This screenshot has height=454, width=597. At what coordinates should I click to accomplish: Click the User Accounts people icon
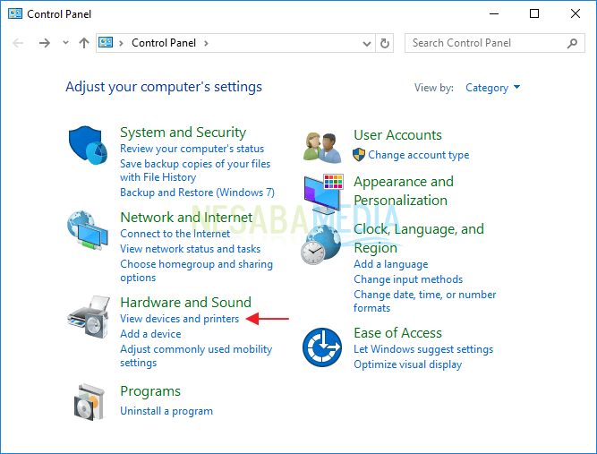[322, 148]
